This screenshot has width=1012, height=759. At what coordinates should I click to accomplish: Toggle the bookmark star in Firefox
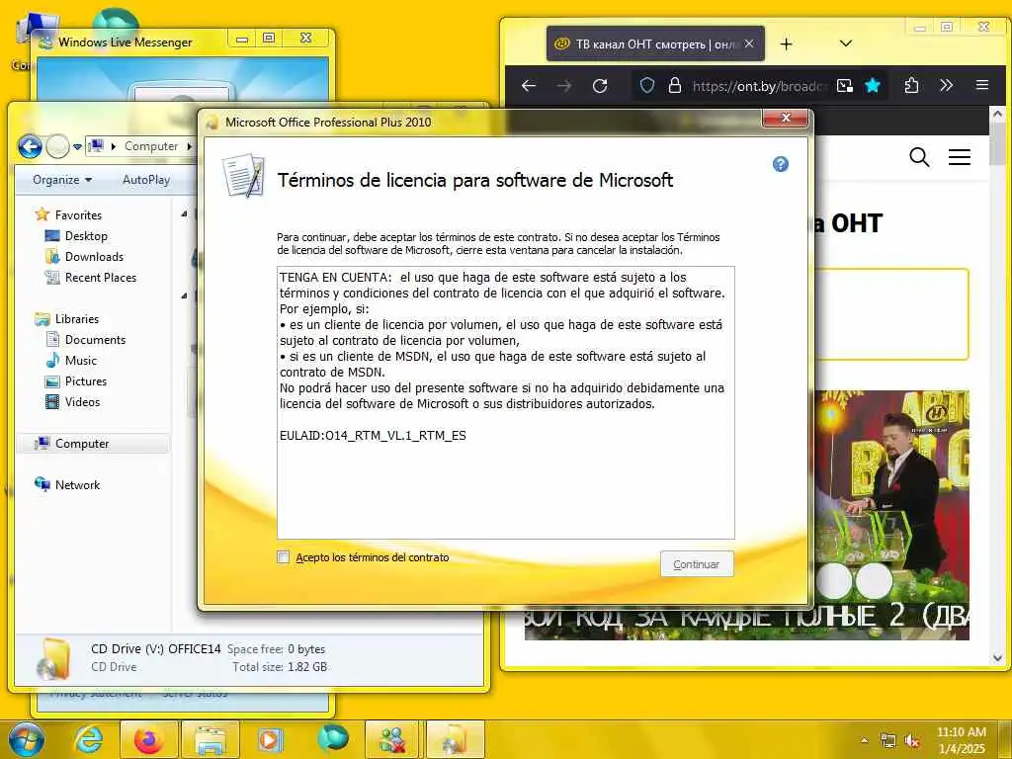pos(873,85)
